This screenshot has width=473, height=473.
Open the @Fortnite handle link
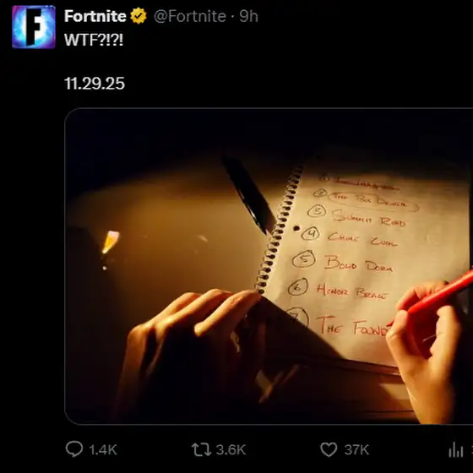(190, 16)
